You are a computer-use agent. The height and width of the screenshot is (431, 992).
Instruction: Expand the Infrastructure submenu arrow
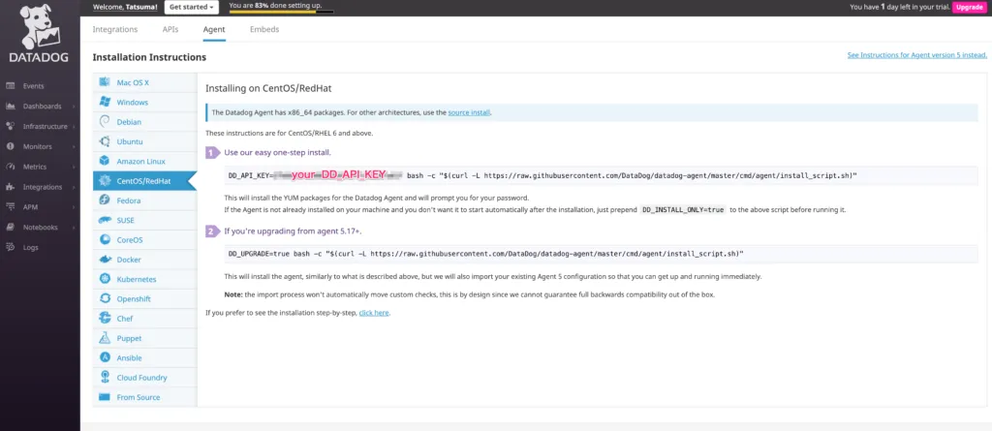click(x=74, y=127)
